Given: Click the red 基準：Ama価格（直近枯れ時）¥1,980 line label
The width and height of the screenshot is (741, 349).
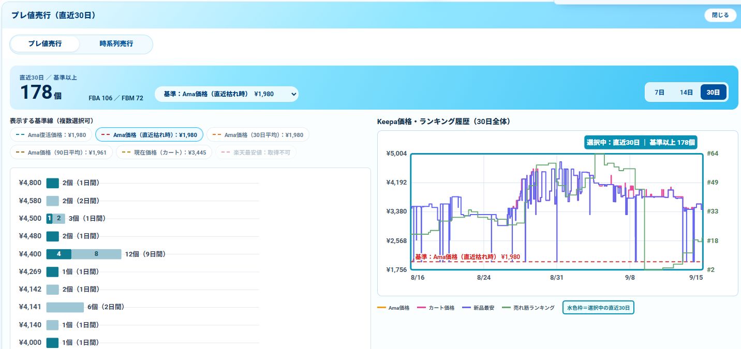Looking at the screenshot, I should [467, 256].
